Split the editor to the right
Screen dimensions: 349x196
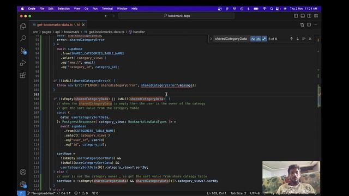pos(309,24)
